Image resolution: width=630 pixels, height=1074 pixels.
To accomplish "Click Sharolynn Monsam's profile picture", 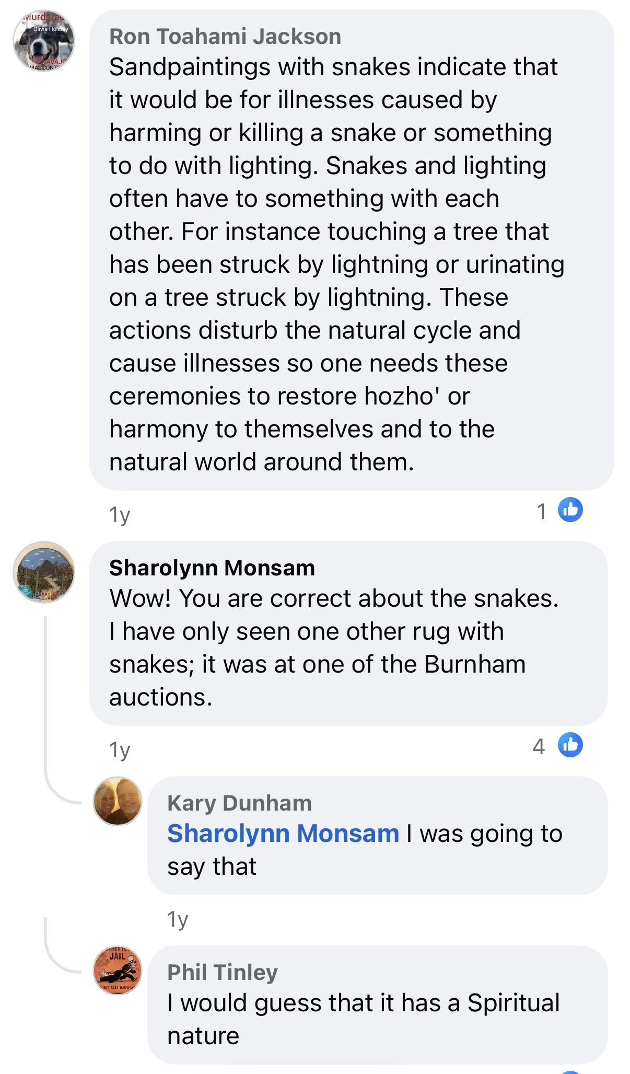I will [x=44, y=572].
